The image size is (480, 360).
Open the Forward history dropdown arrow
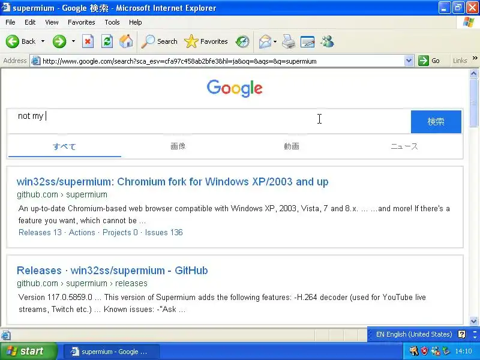tap(73, 41)
